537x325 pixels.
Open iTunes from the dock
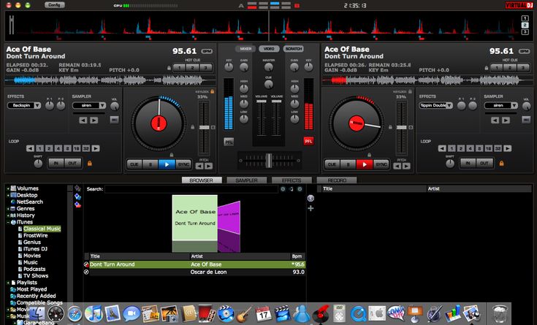point(94,314)
